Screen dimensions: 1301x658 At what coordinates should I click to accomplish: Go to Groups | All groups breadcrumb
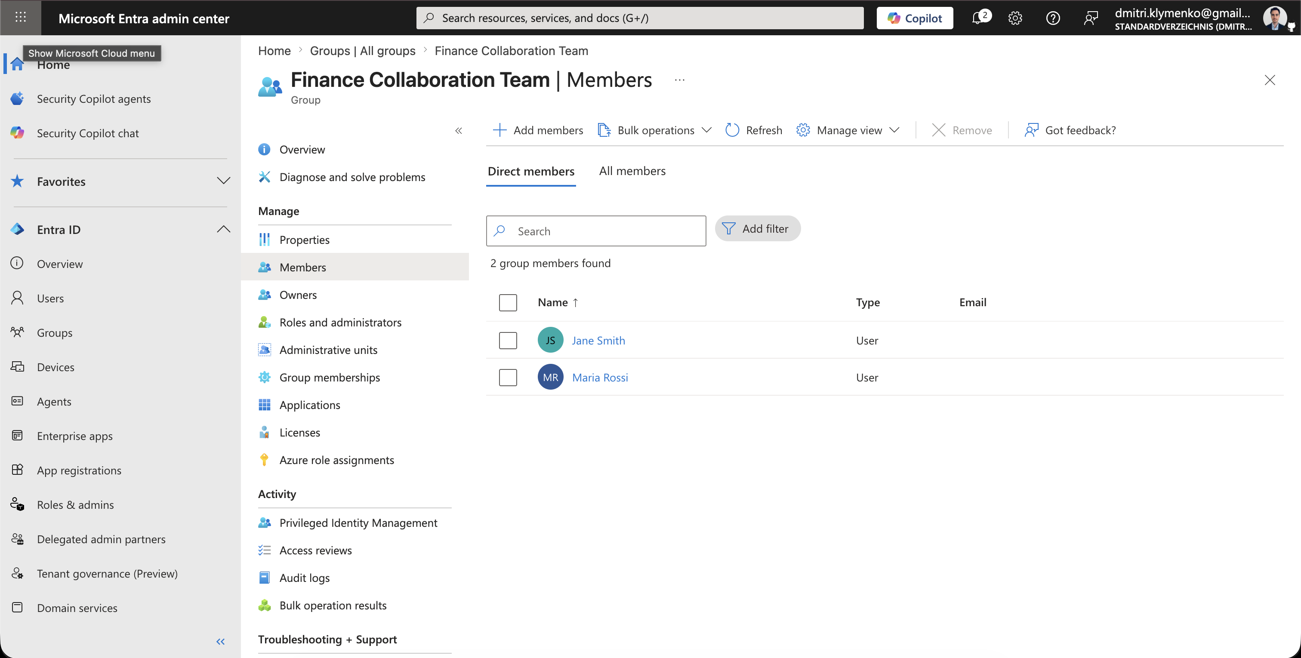click(x=362, y=51)
